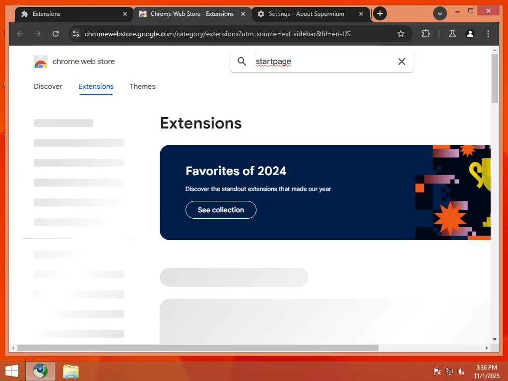
Task: Open a new tab with plus button
Action: coord(380,13)
